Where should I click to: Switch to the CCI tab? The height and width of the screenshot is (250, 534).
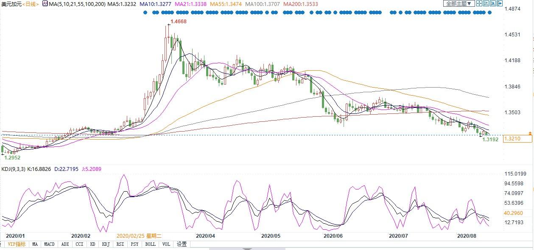tap(79, 244)
